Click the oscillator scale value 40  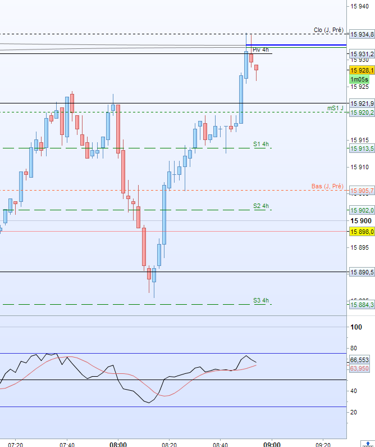pyautogui.click(x=354, y=391)
